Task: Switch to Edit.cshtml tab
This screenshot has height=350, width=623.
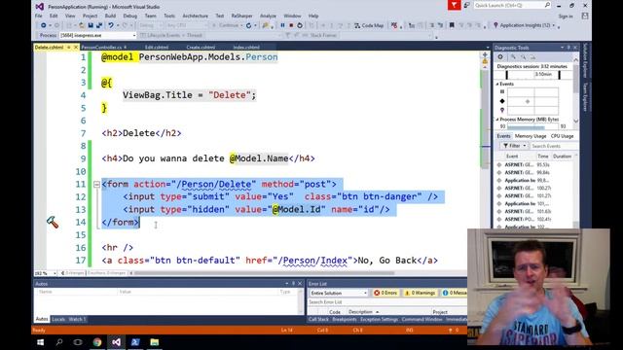Action: point(157,48)
